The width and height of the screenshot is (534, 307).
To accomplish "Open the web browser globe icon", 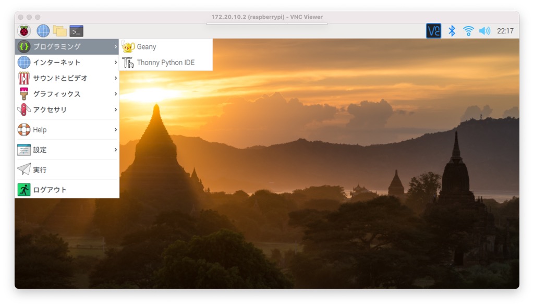I will [x=43, y=31].
